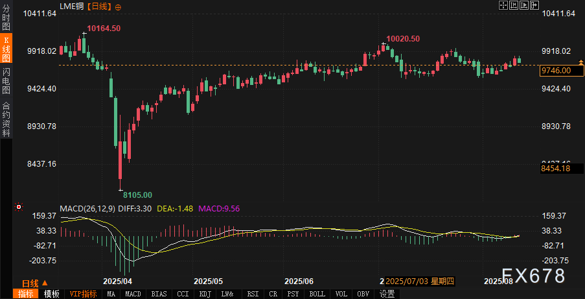585x299 pixels.
Task: Select the K线图 sidebar tab
Action: [6, 49]
